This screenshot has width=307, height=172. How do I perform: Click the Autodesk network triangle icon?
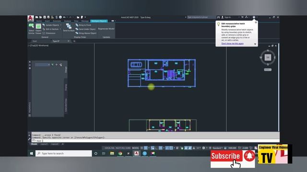point(246,17)
